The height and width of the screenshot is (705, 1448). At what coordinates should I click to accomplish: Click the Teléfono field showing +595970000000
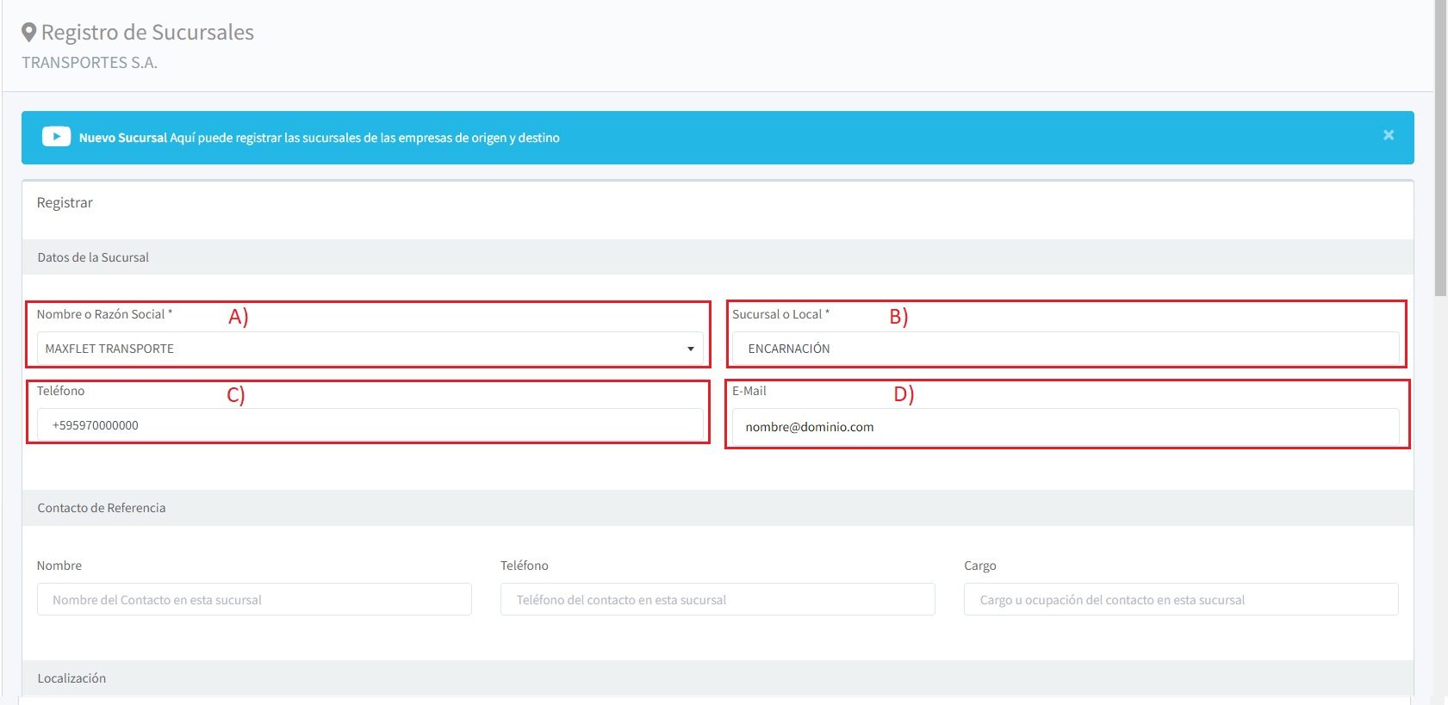coord(370,425)
